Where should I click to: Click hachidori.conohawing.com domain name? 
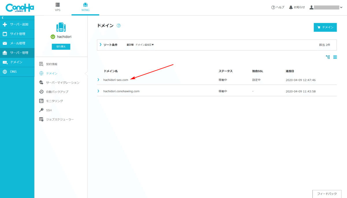(121, 91)
